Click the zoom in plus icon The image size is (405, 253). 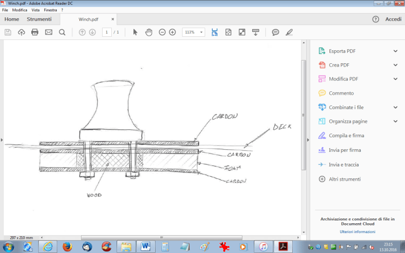[x=172, y=32]
